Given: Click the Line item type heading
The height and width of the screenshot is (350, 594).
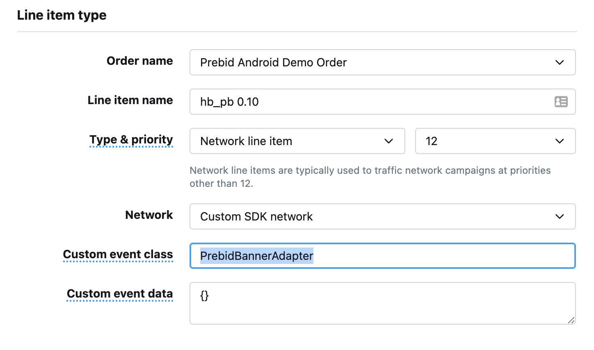Looking at the screenshot, I should tap(62, 15).
